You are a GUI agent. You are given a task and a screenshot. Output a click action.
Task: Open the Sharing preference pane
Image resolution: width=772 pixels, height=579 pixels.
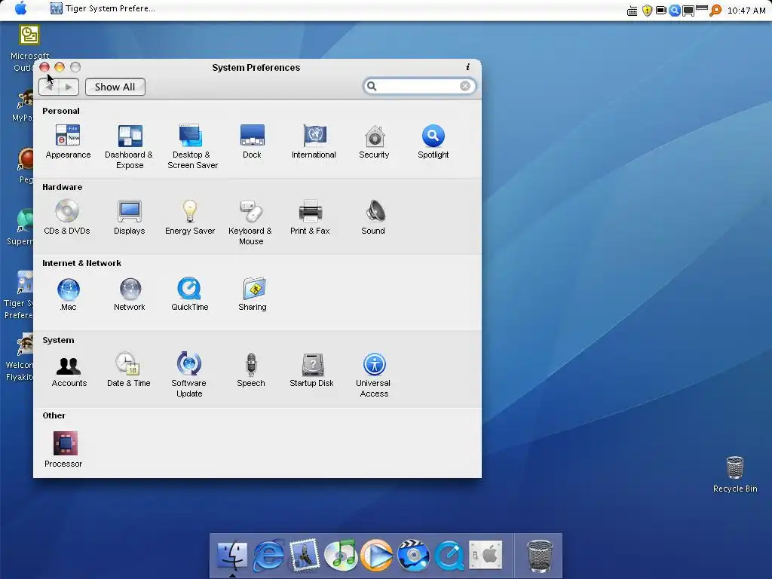[x=253, y=295]
